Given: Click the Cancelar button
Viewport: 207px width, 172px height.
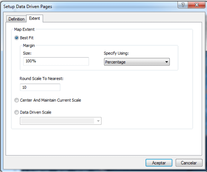Looking at the screenshot, I should coord(189,163).
